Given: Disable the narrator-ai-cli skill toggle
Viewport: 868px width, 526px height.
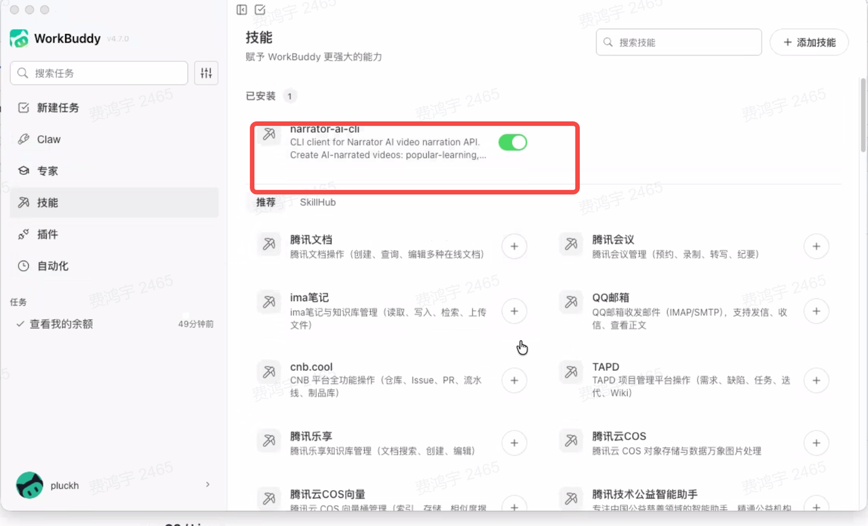Looking at the screenshot, I should click(x=513, y=142).
